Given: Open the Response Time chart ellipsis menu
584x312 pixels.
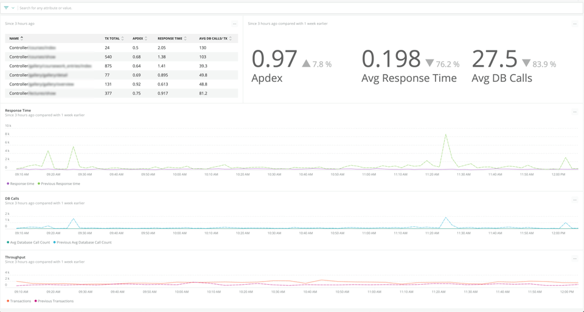Looking at the screenshot, I should point(575,112).
